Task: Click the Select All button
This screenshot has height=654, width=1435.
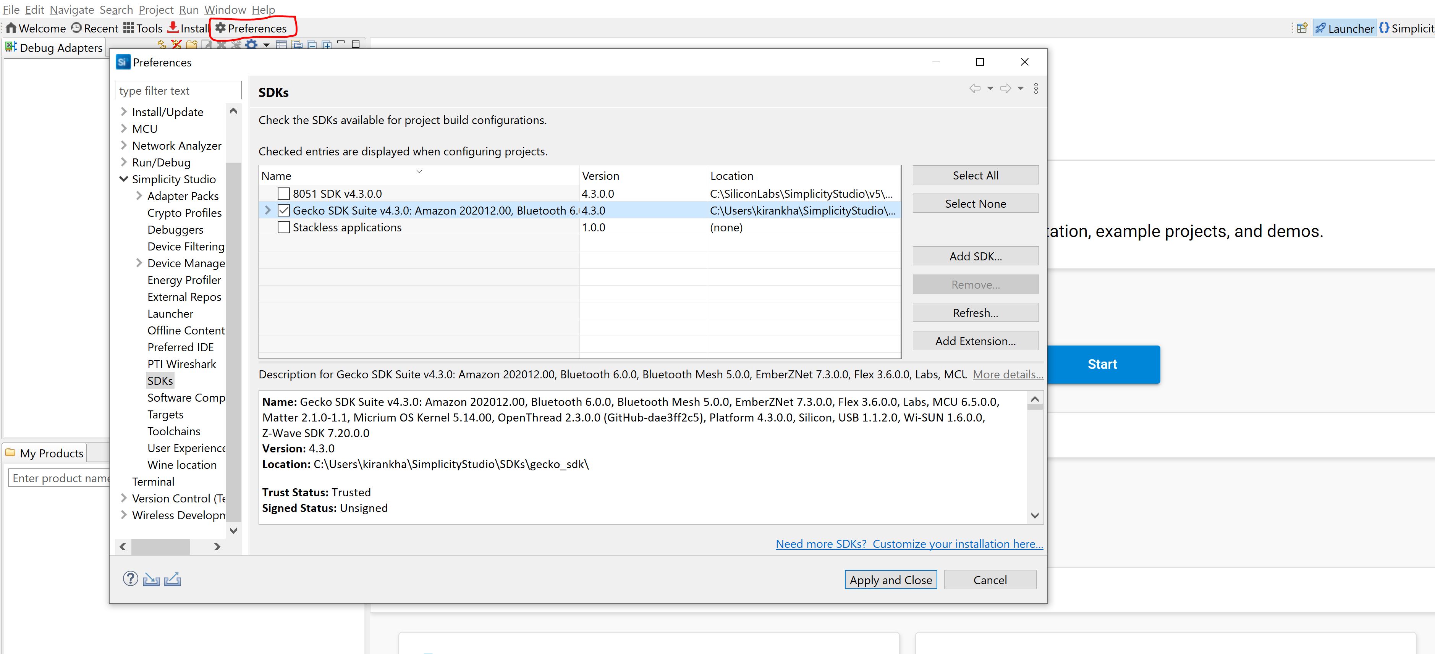Action: click(x=976, y=175)
